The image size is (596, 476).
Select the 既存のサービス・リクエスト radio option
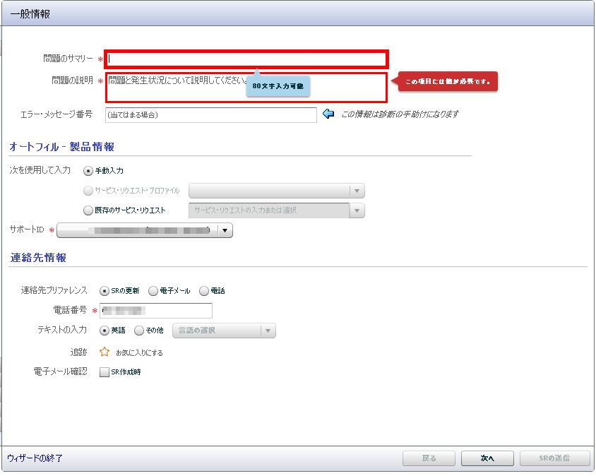click(x=88, y=210)
